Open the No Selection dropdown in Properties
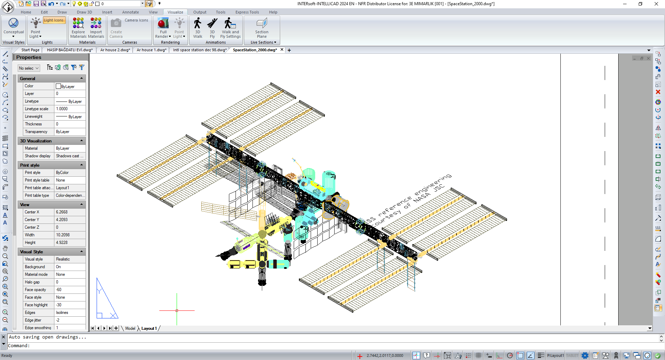The width and height of the screenshot is (665, 360). pos(28,68)
